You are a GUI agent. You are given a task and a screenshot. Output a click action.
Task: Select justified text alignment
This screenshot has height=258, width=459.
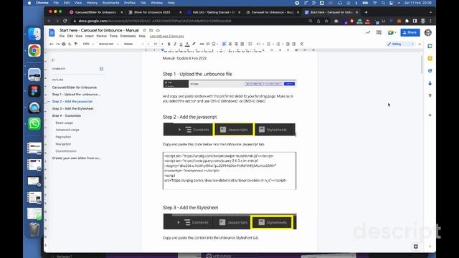point(242,44)
